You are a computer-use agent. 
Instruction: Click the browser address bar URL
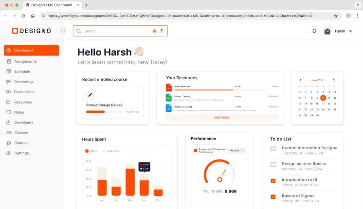pos(181,16)
